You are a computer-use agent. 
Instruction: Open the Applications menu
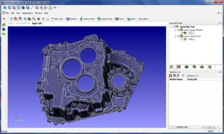click(x=27, y=13)
